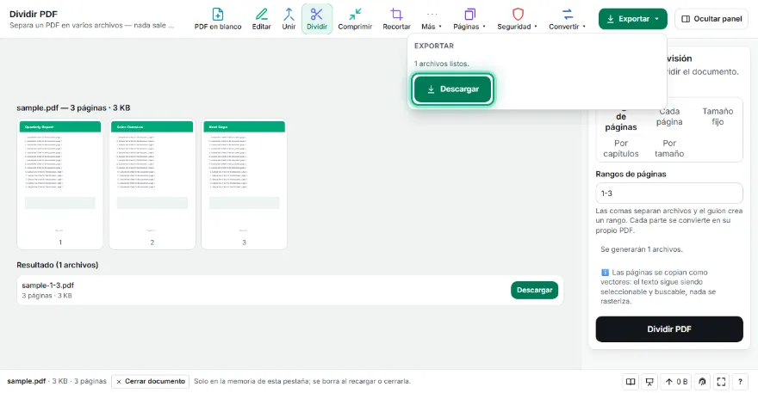Open the PDF en blanco tool
Image resolution: width=758 pixels, height=393 pixels.
(218, 19)
